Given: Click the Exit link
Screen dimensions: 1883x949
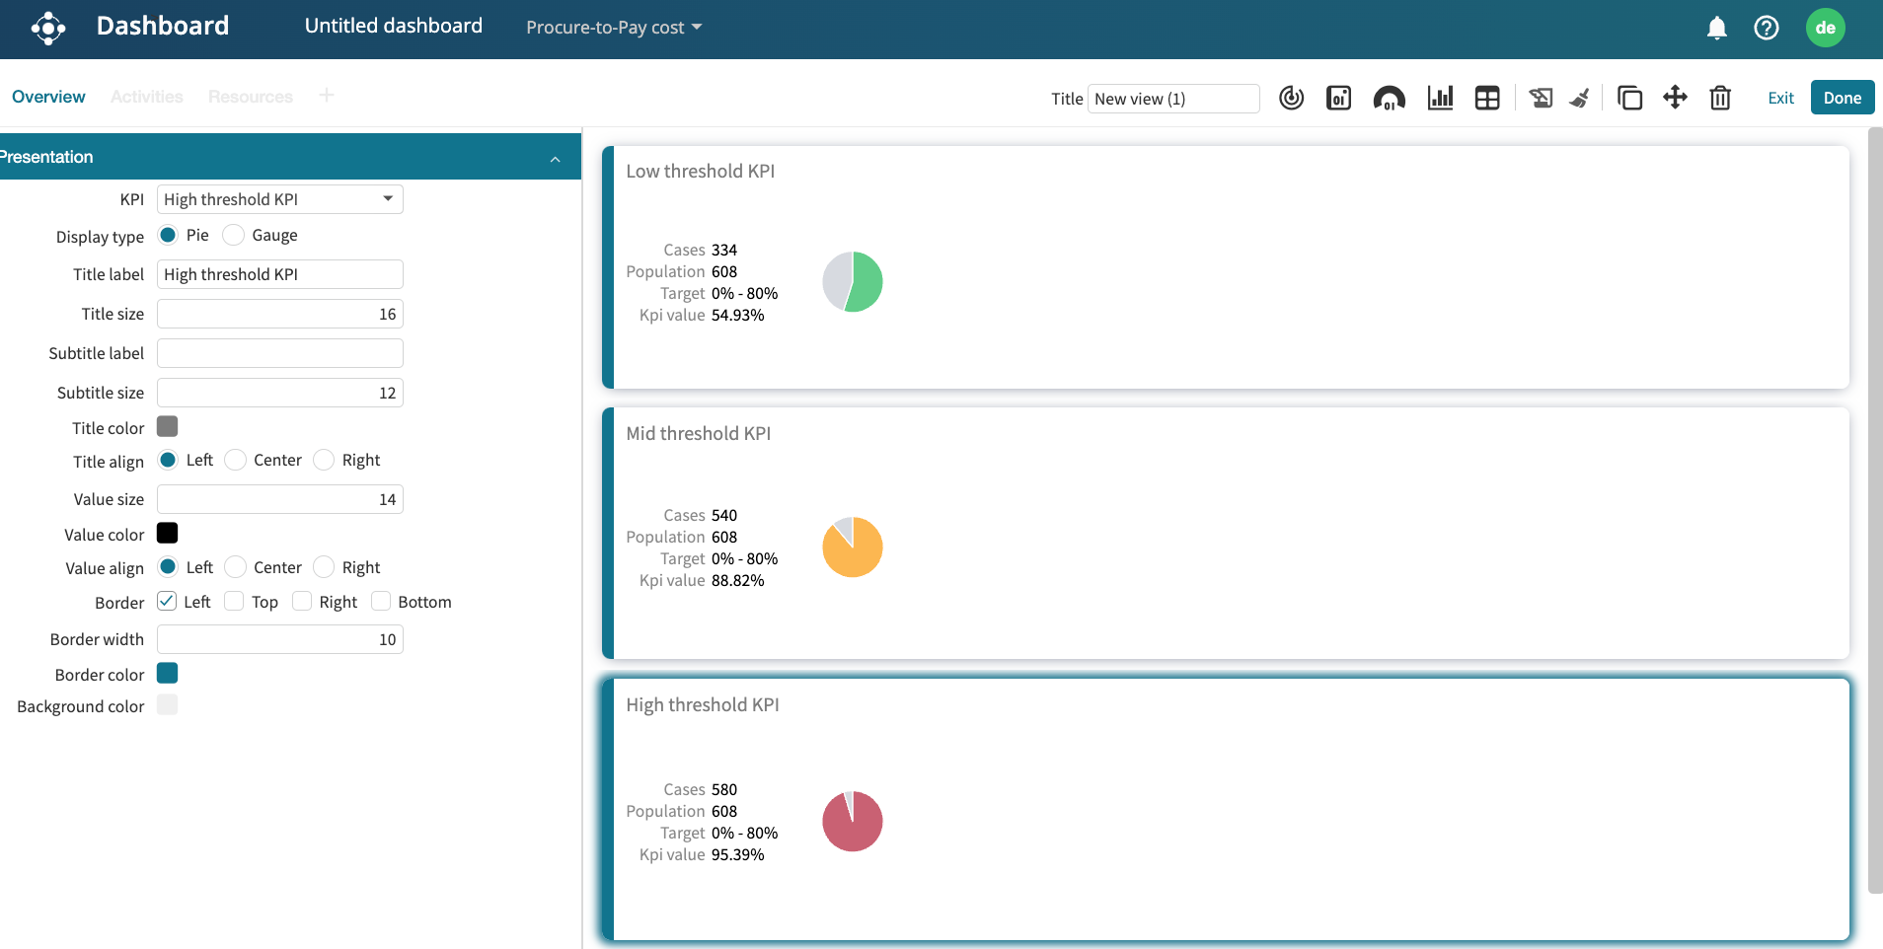Looking at the screenshot, I should tap(1780, 98).
